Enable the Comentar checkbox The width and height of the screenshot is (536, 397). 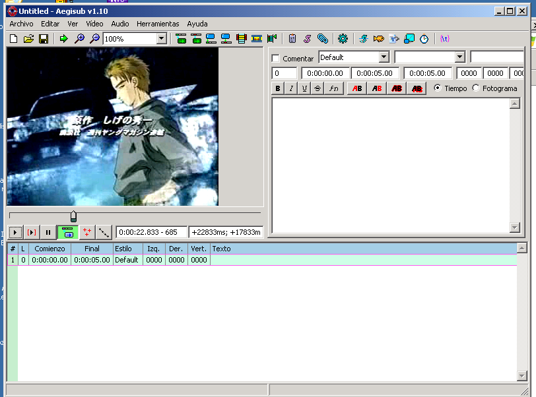tap(275, 59)
